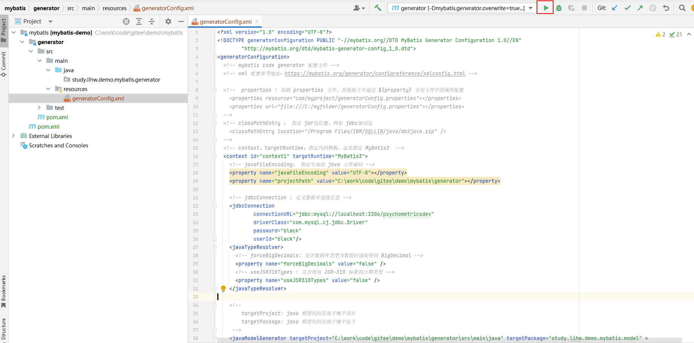Screen dimensions: 694x343
Task: Build project with the hammer icon
Action: [378, 8]
